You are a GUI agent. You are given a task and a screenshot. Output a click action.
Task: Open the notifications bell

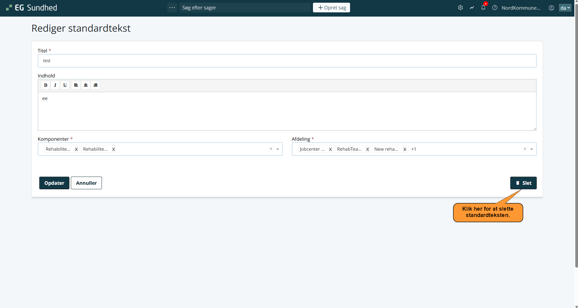click(483, 8)
